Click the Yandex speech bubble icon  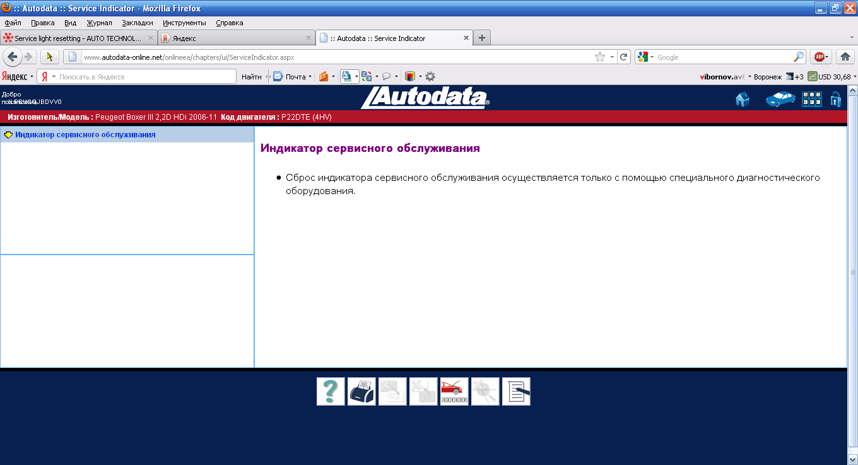click(x=386, y=76)
